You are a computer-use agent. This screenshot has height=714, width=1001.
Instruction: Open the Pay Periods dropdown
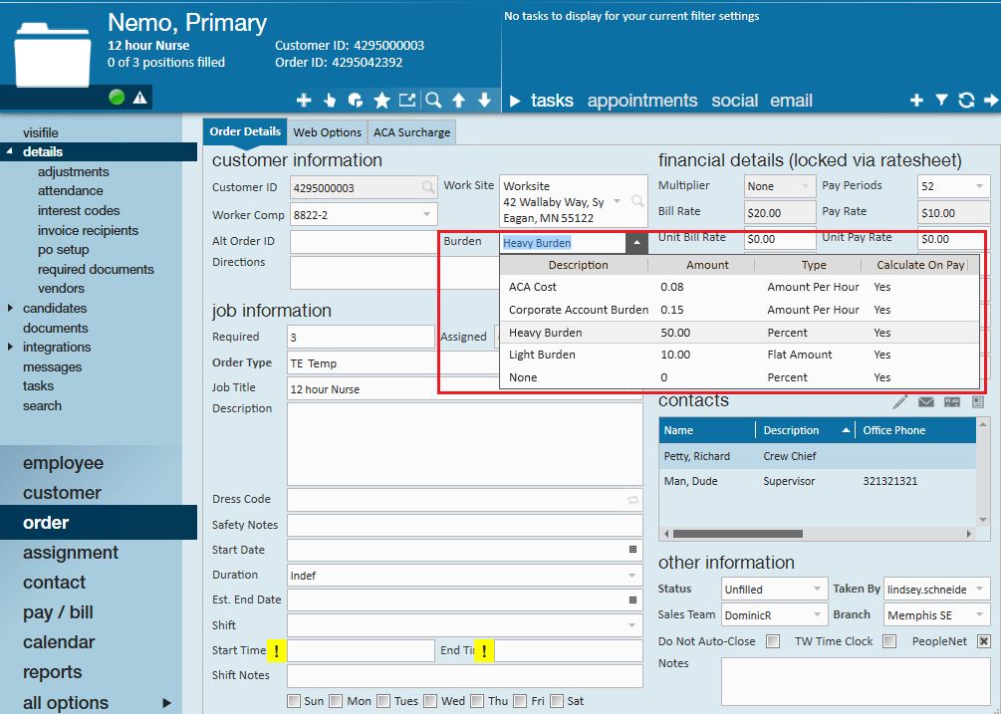pyautogui.click(x=979, y=186)
